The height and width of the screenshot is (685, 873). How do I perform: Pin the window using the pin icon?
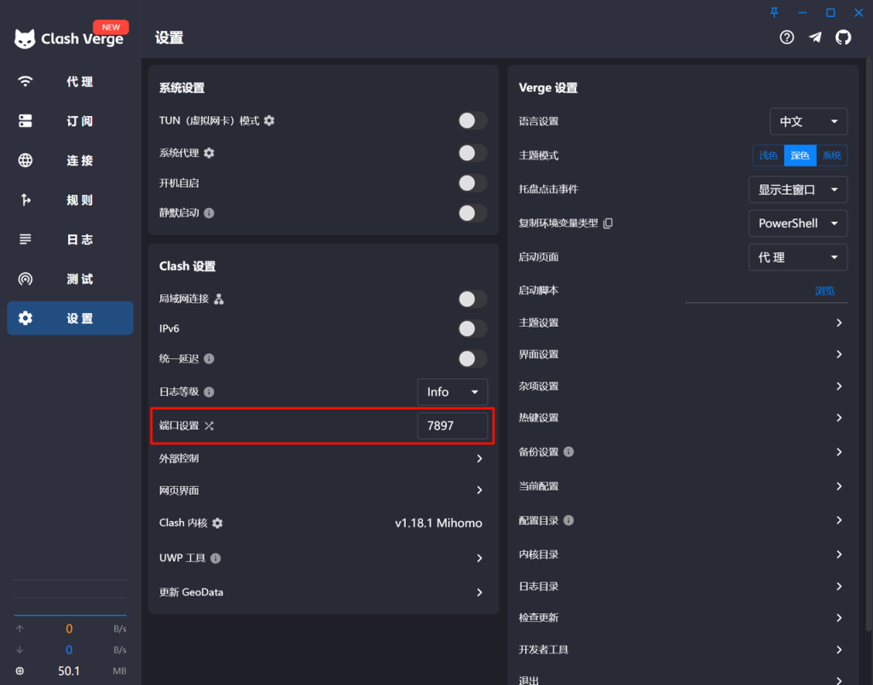click(x=774, y=12)
